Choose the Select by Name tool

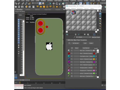click(43, 3)
